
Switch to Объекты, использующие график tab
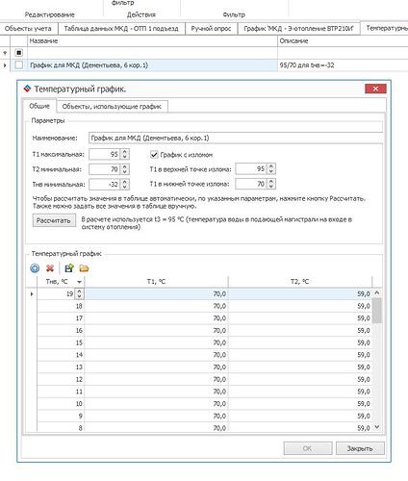[112, 107]
